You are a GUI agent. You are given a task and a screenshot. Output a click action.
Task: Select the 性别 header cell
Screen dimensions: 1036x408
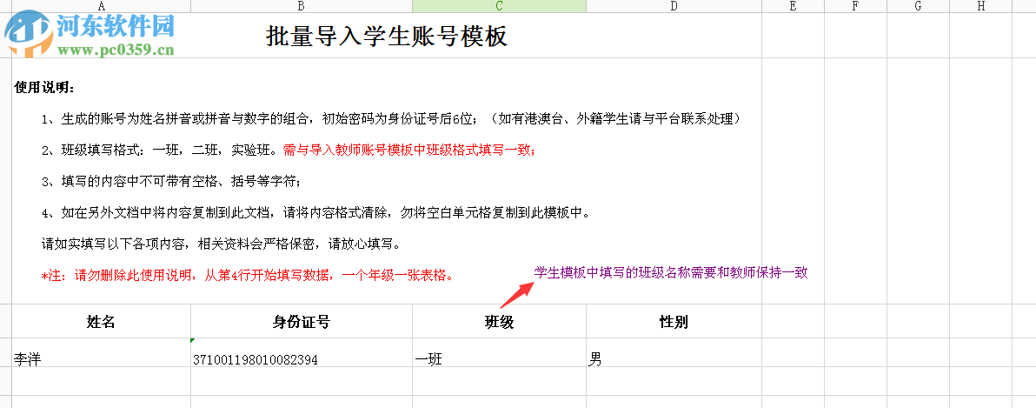click(674, 322)
